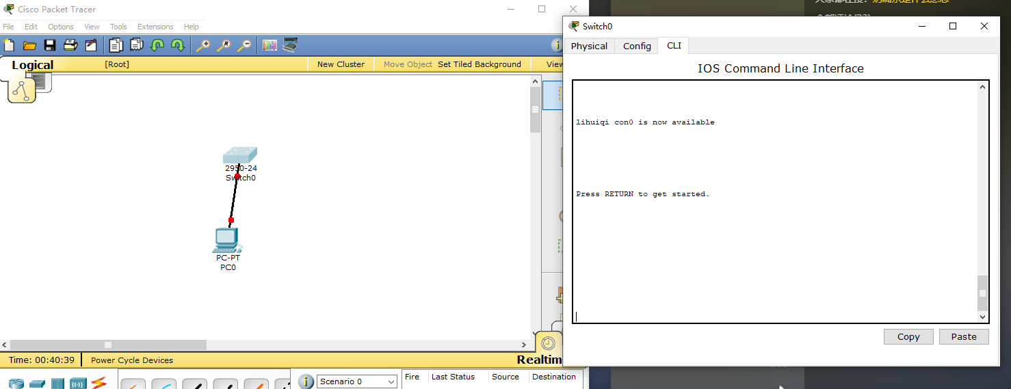
Task: Choose the Routers device category
Action: tap(16, 384)
